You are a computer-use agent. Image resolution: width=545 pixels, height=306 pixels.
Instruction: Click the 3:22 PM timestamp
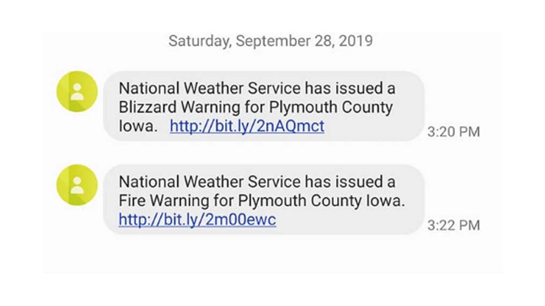pyautogui.click(x=454, y=226)
